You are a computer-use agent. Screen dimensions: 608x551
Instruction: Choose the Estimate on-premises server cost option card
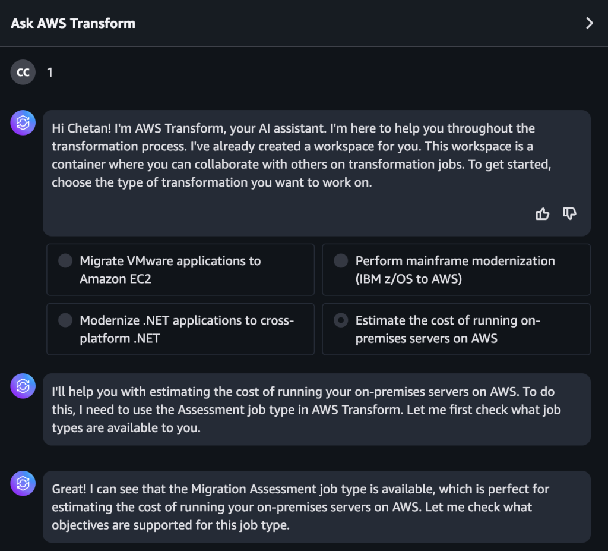coord(456,329)
